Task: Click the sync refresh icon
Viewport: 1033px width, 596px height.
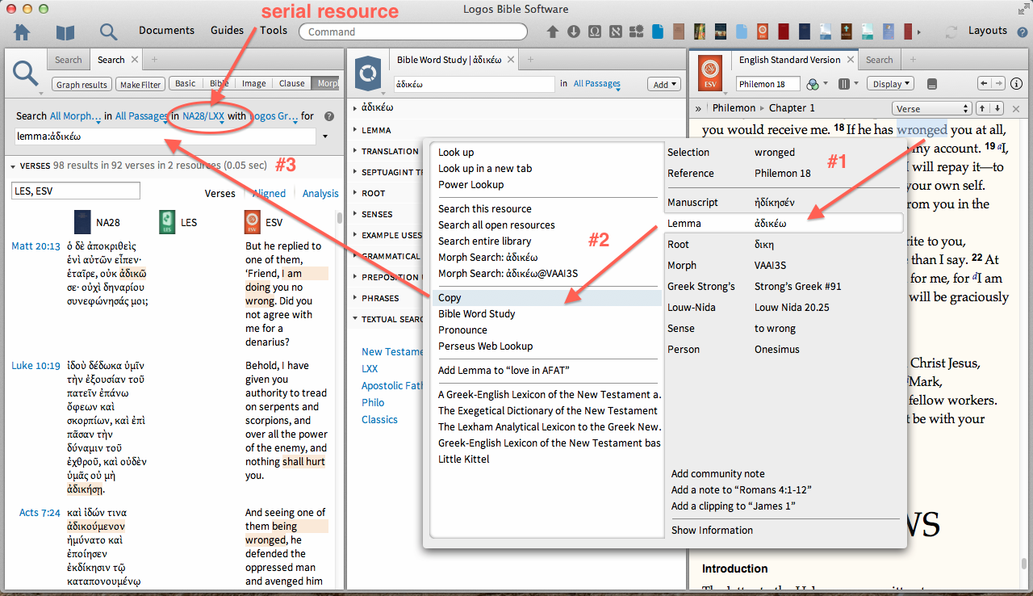Action: tap(952, 32)
